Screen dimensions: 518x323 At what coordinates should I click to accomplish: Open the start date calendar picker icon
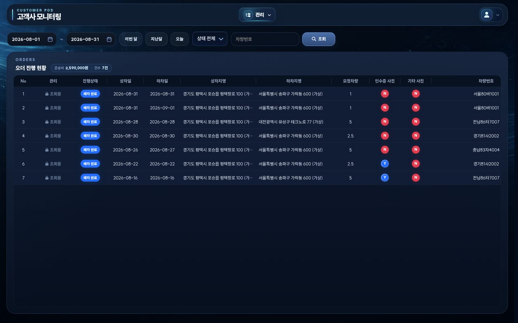click(50, 39)
